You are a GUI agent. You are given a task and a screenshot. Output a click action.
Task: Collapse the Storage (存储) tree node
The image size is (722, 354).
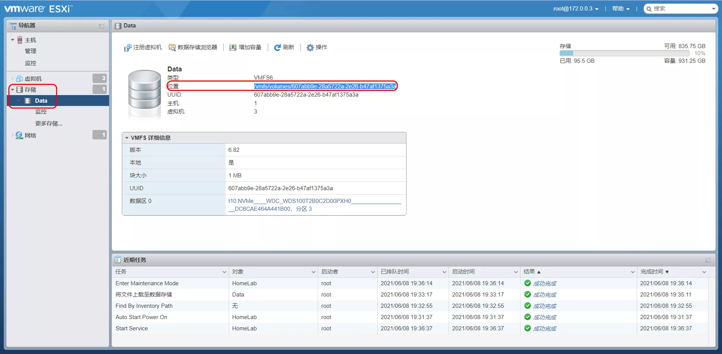coord(12,90)
